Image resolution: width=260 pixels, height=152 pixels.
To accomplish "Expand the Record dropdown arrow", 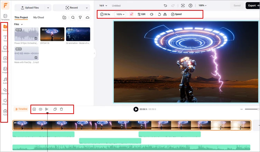I will [x=87, y=8].
